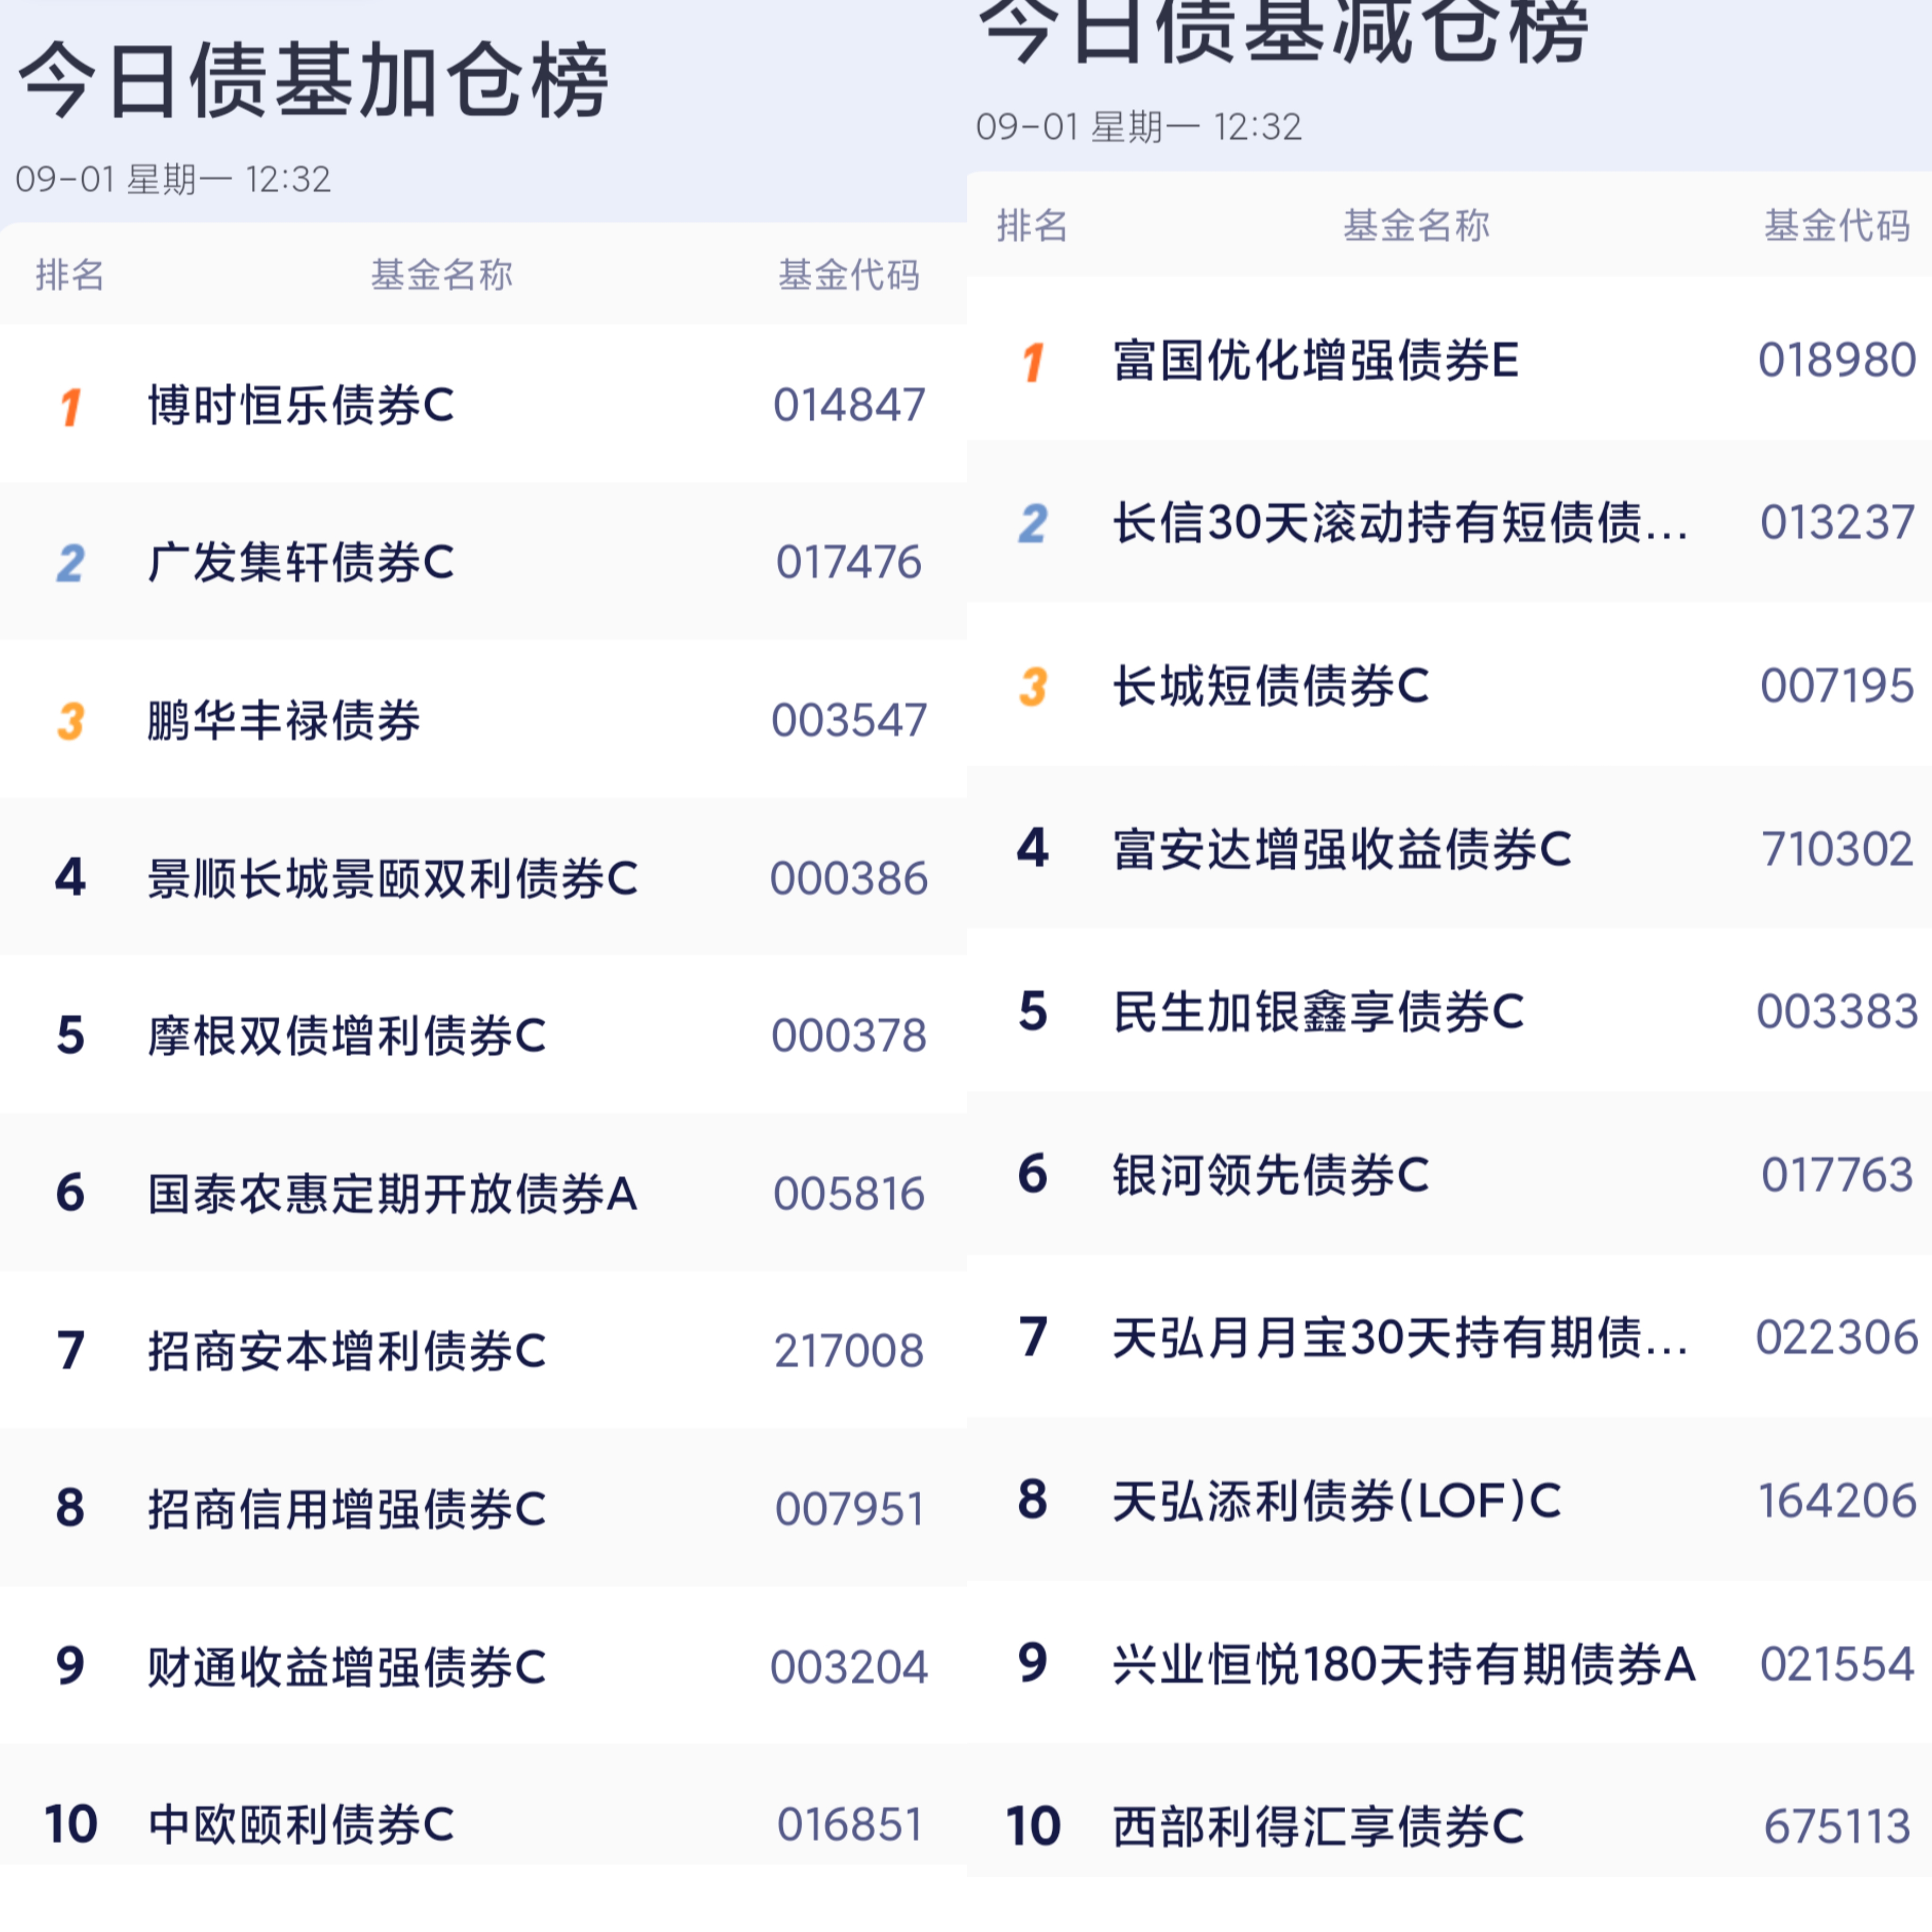The height and width of the screenshot is (1932, 1932).
Task: Click the yellow rank 3 badge beside 长城短债债券C
Action: (x=1033, y=686)
